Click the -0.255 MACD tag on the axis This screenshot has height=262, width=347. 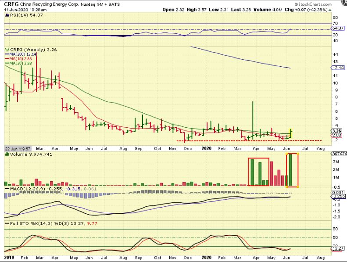point(338,196)
